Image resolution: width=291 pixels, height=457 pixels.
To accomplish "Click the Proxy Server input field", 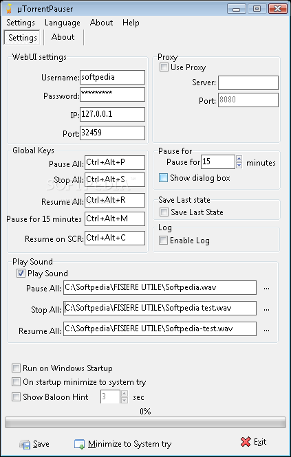I will [x=248, y=82].
